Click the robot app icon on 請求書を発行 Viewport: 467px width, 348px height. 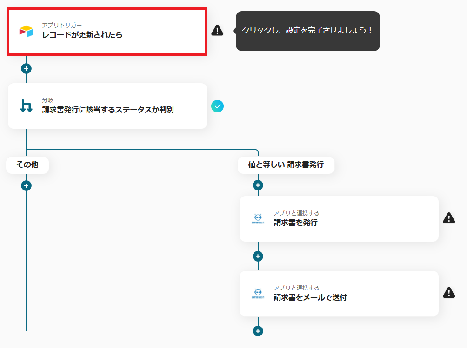pos(258,219)
